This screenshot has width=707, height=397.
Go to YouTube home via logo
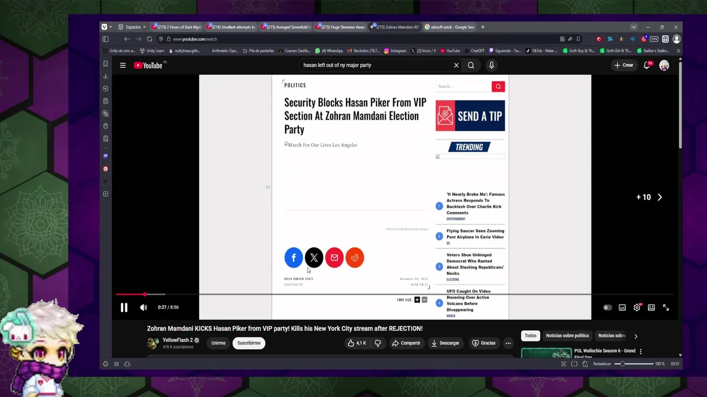click(148, 65)
